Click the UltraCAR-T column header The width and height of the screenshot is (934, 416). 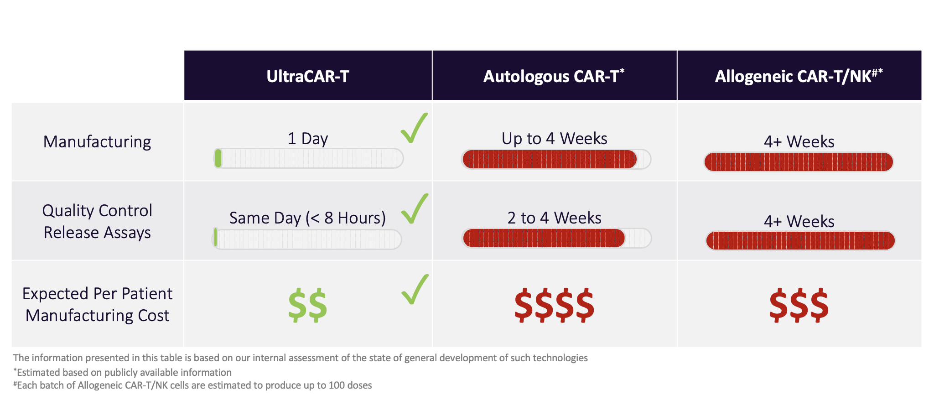click(308, 76)
